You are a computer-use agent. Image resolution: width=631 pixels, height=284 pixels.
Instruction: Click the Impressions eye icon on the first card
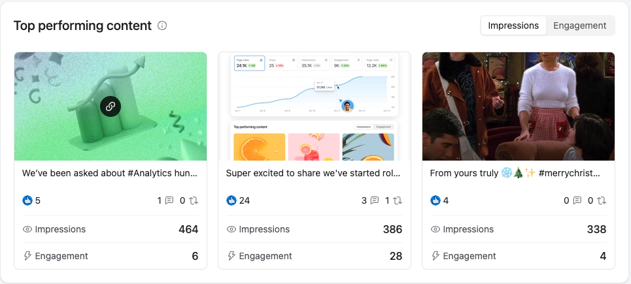[x=27, y=230]
